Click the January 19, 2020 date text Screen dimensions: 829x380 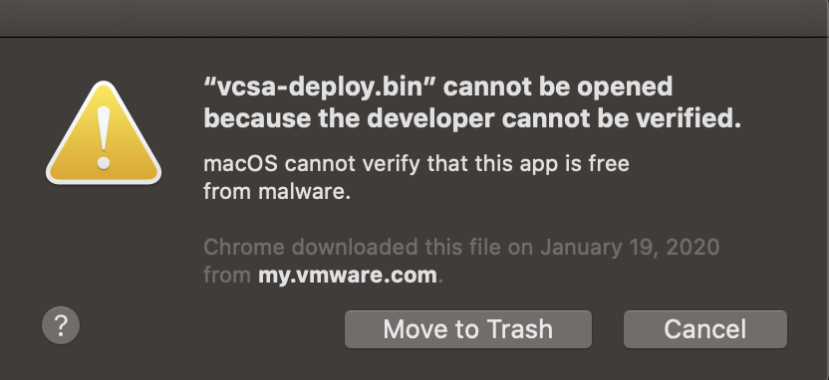tap(630, 247)
